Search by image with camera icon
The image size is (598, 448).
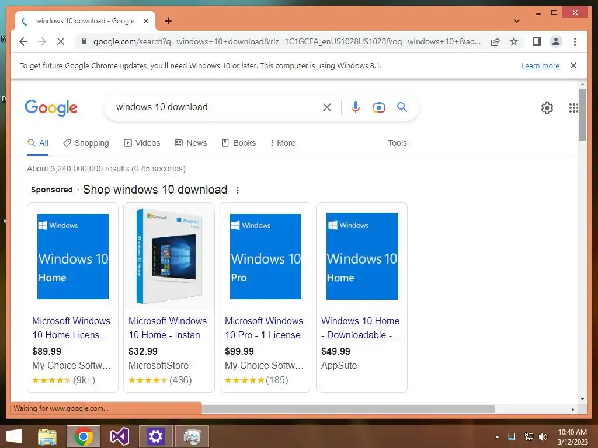[378, 107]
